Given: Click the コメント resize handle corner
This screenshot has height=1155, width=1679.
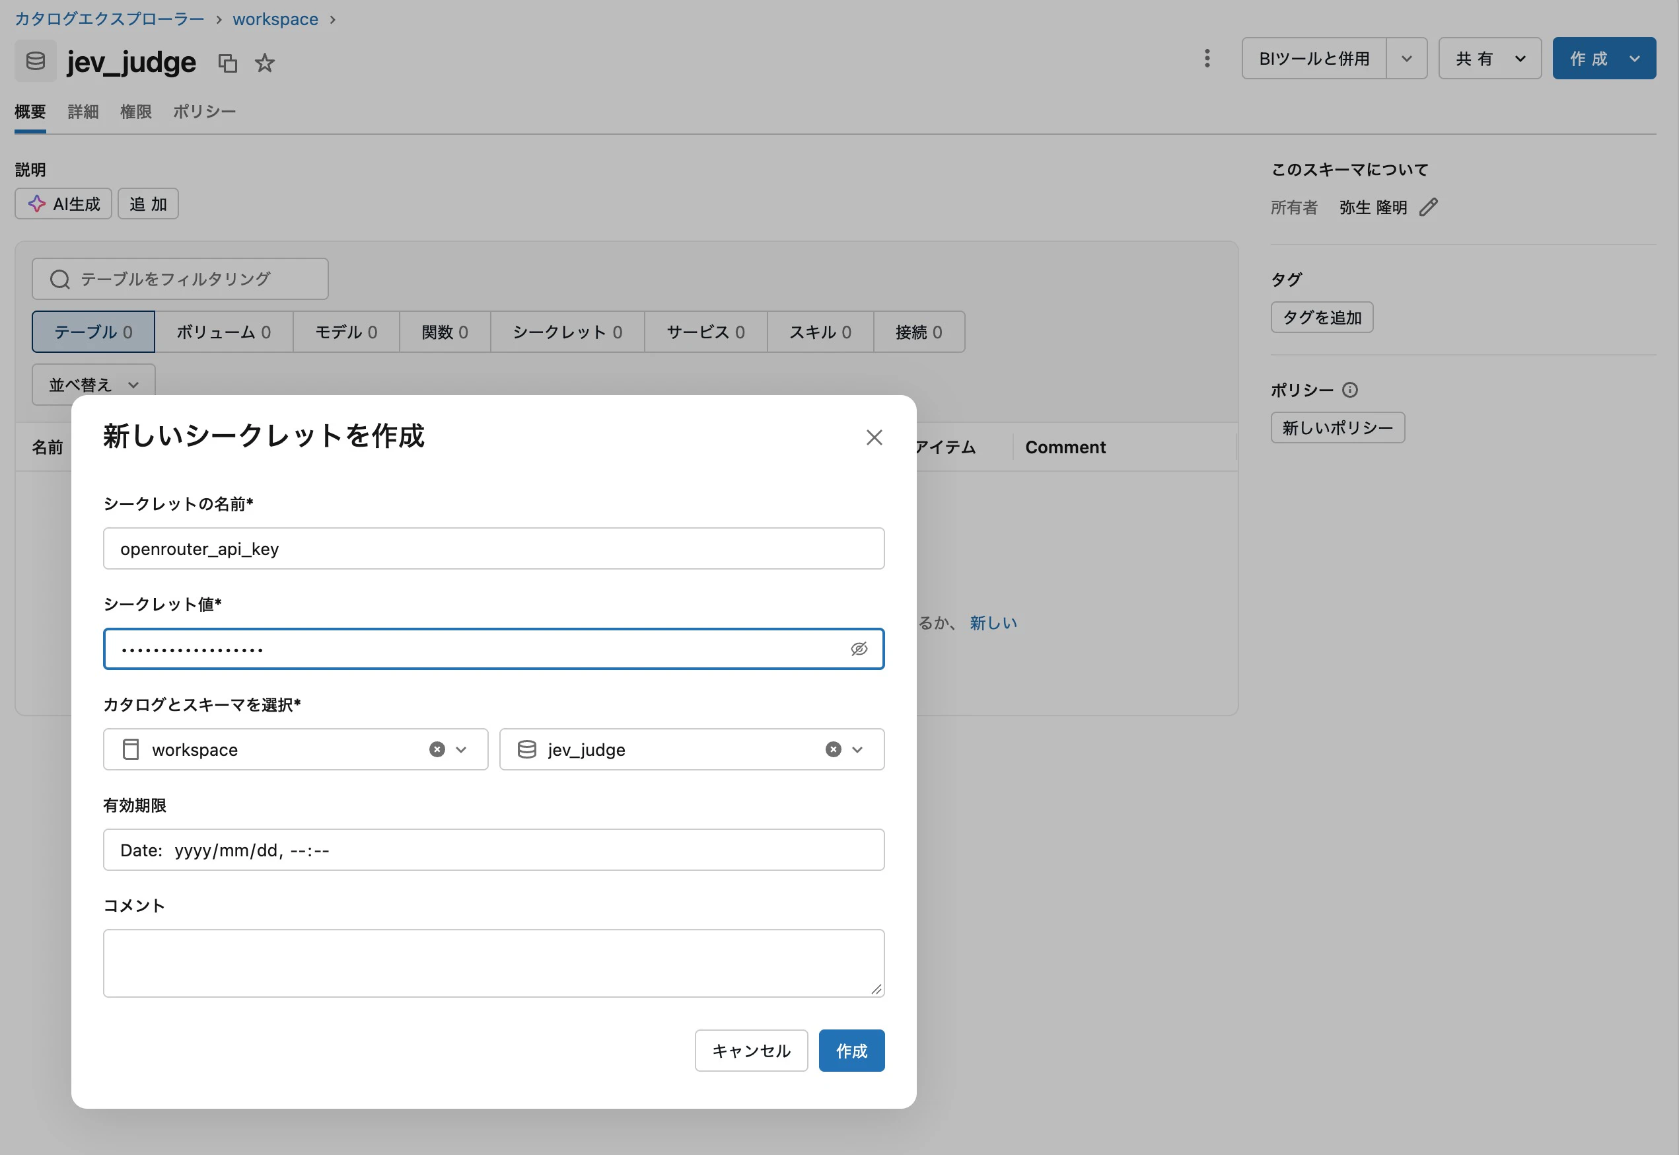Looking at the screenshot, I should tap(876, 989).
